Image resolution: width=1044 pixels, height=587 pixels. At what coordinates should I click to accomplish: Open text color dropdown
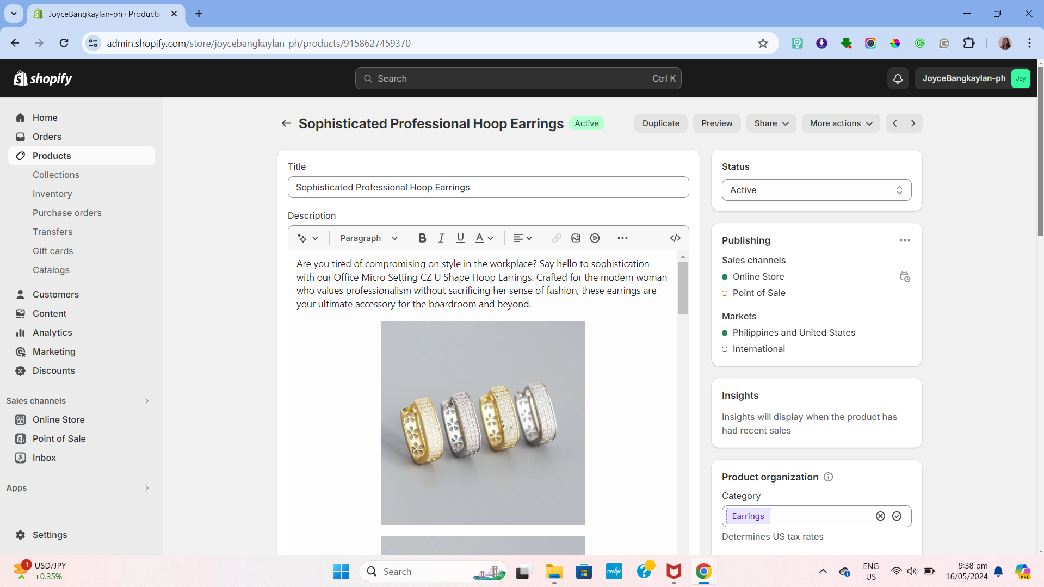pos(484,238)
